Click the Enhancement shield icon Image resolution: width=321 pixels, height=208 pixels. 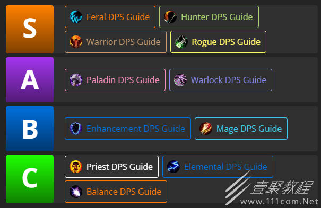[76, 129]
